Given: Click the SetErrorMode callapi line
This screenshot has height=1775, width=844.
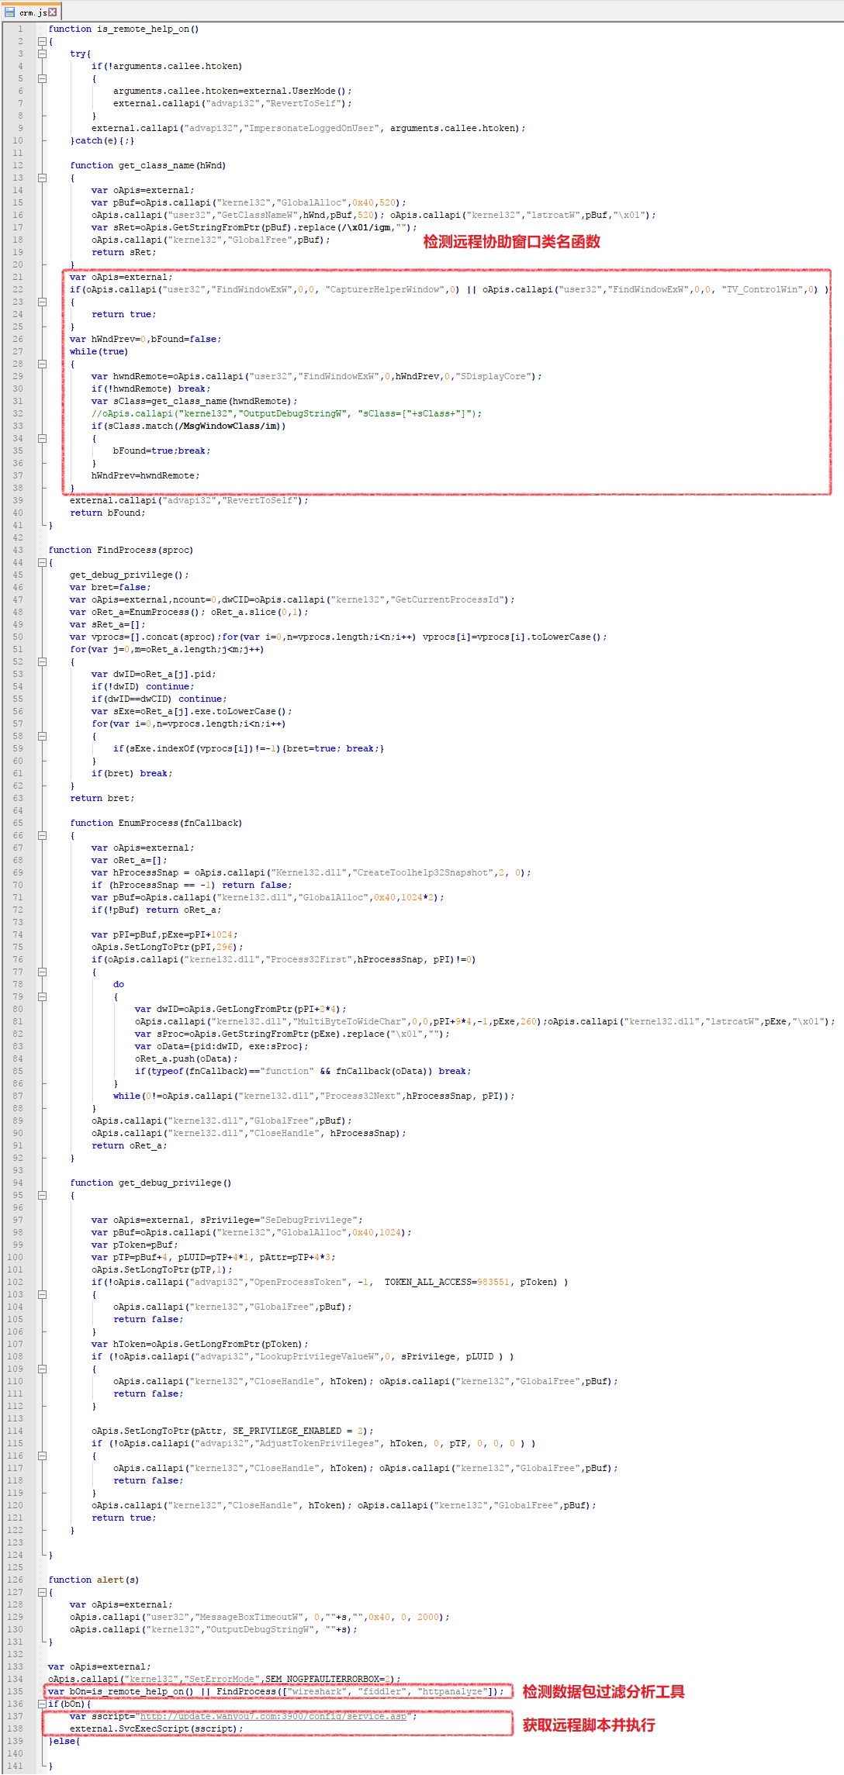Looking at the screenshot, I should coord(224,1679).
